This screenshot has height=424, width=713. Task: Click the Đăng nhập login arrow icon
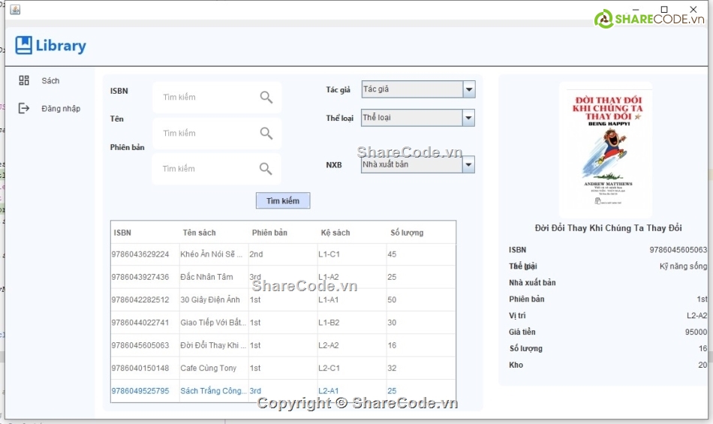[x=24, y=108]
